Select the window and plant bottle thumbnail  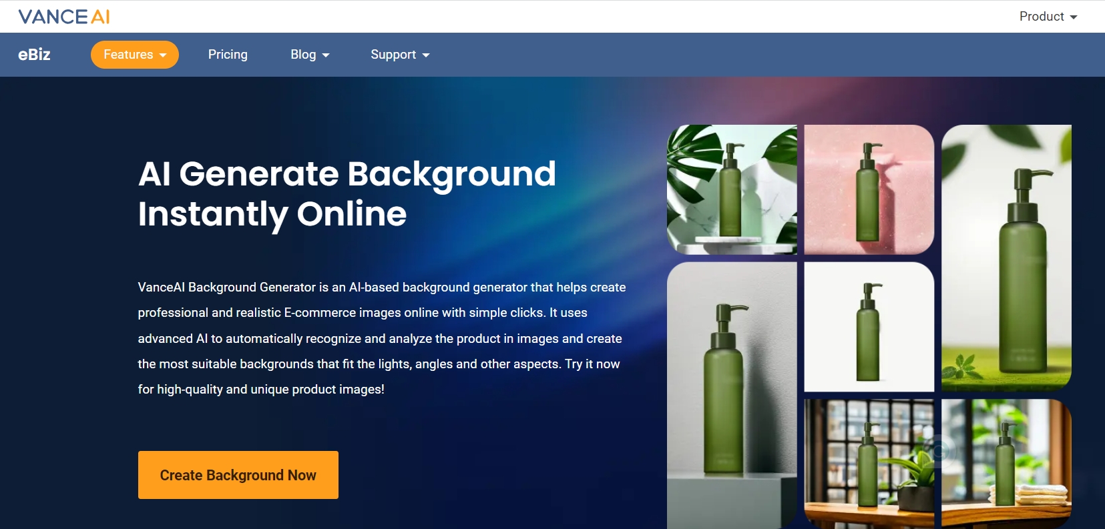click(869, 464)
